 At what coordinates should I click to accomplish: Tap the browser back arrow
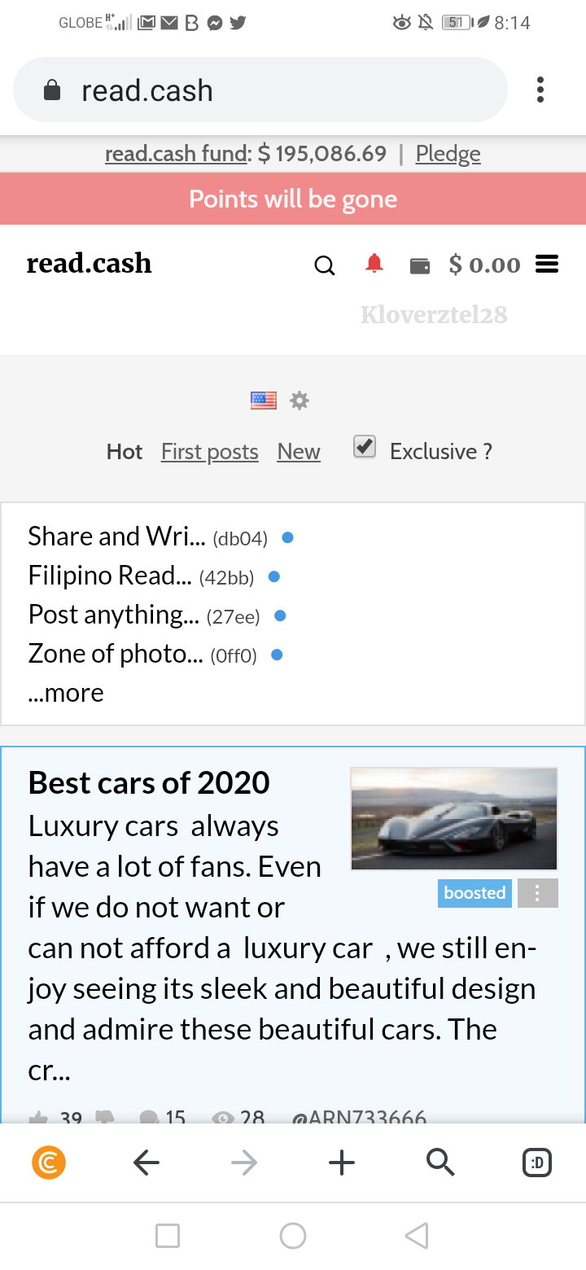click(x=146, y=1163)
